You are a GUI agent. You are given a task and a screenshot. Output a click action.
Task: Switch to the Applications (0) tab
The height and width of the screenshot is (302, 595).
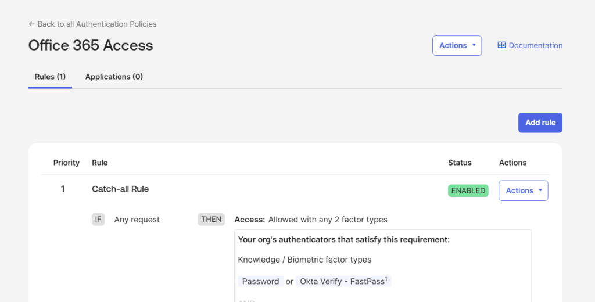[x=114, y=77]
